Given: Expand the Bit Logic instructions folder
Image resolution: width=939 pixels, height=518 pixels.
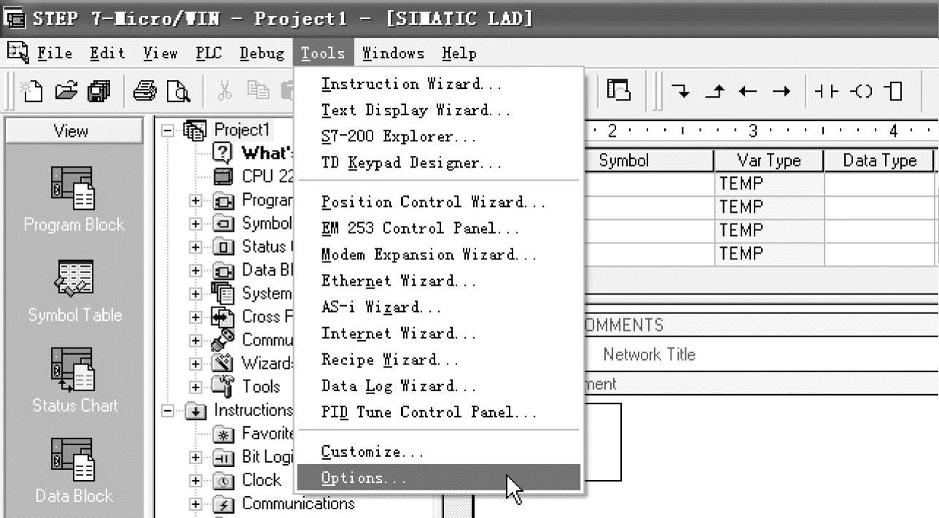Looking at the screenshot, I should [x=195, y=458].
